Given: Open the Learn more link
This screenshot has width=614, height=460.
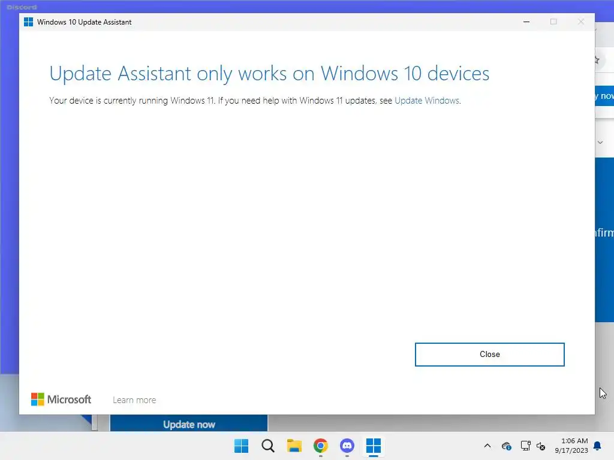Looking at the screenshot, I should [x=134, y=400].
